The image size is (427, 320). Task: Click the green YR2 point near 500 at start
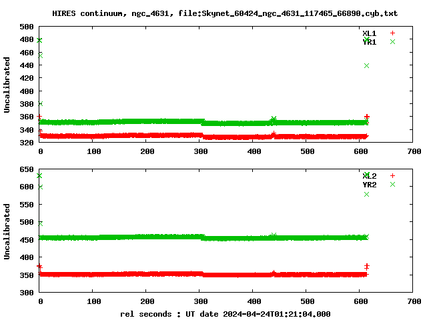[40, 224]
